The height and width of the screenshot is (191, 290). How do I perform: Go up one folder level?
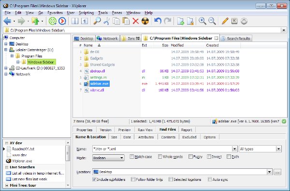(x=35, y=21)
